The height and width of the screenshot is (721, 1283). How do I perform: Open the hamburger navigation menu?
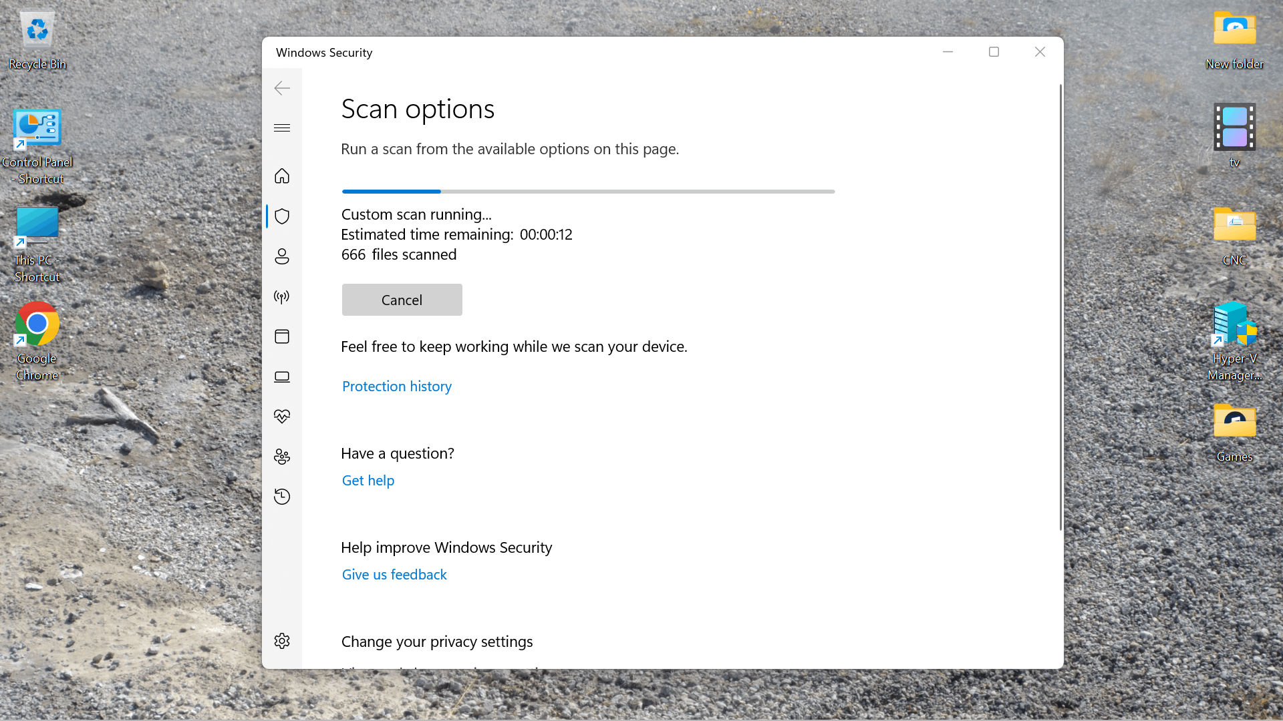tap(282, 128)
